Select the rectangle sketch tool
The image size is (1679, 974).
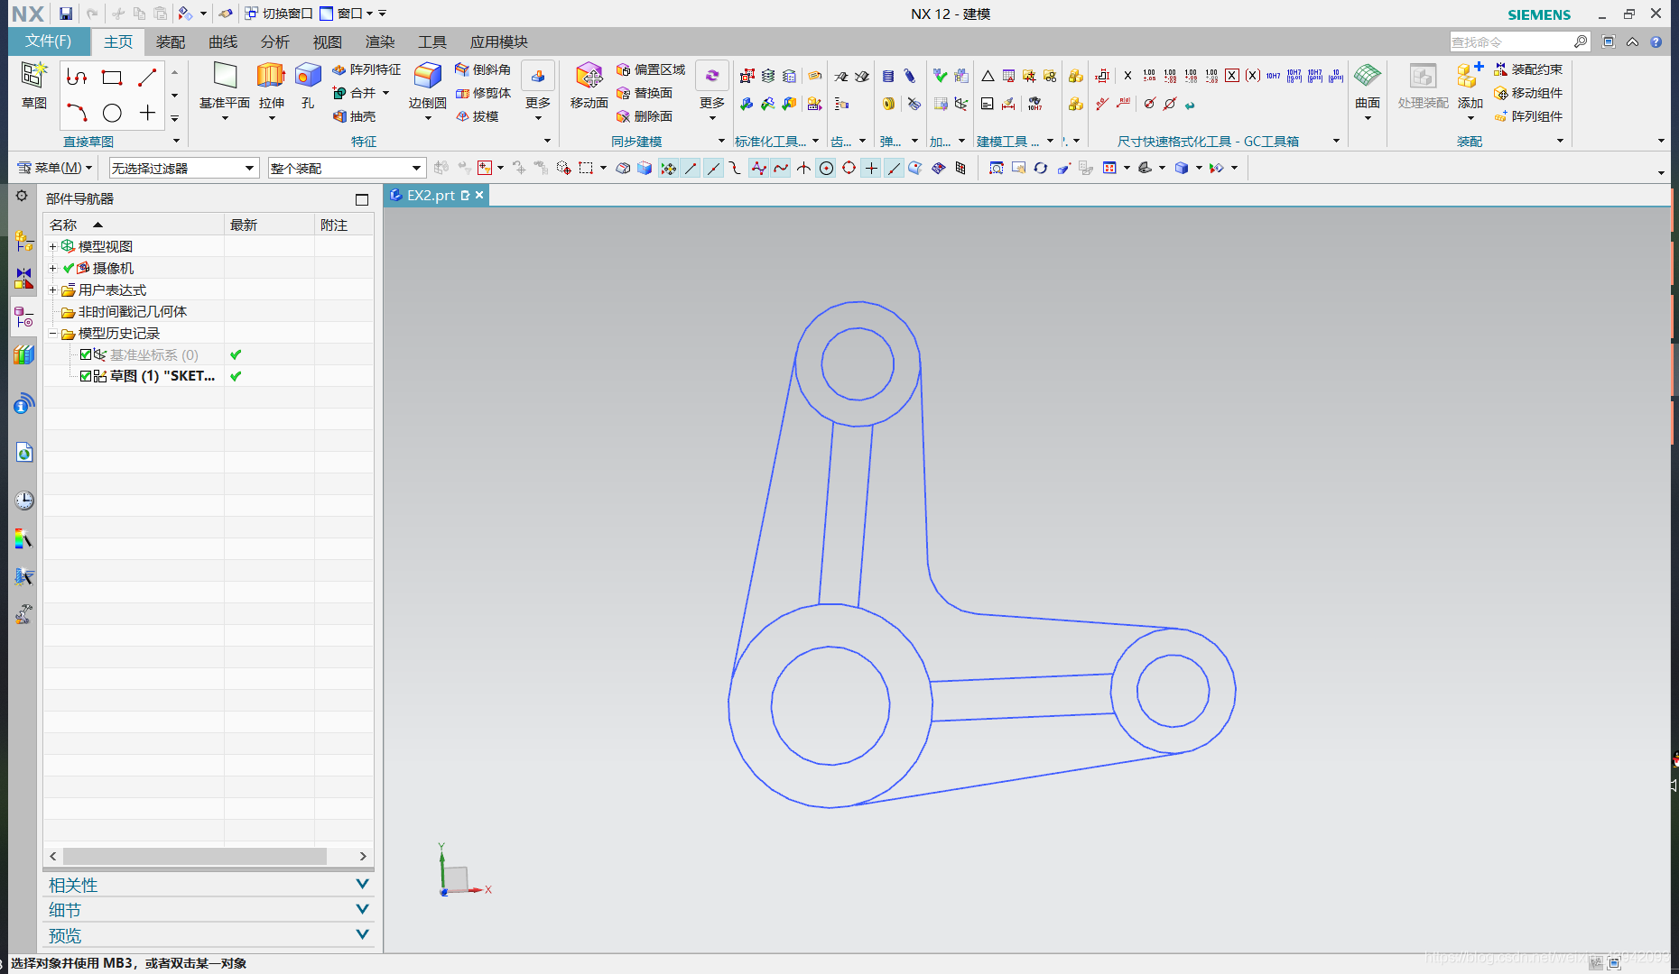click(x=112, y=78)
